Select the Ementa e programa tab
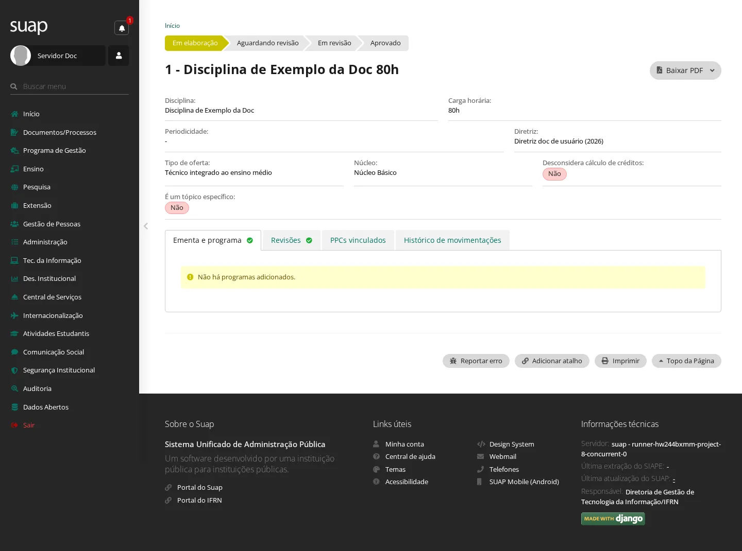742x551 pixels. pos(213,240)
